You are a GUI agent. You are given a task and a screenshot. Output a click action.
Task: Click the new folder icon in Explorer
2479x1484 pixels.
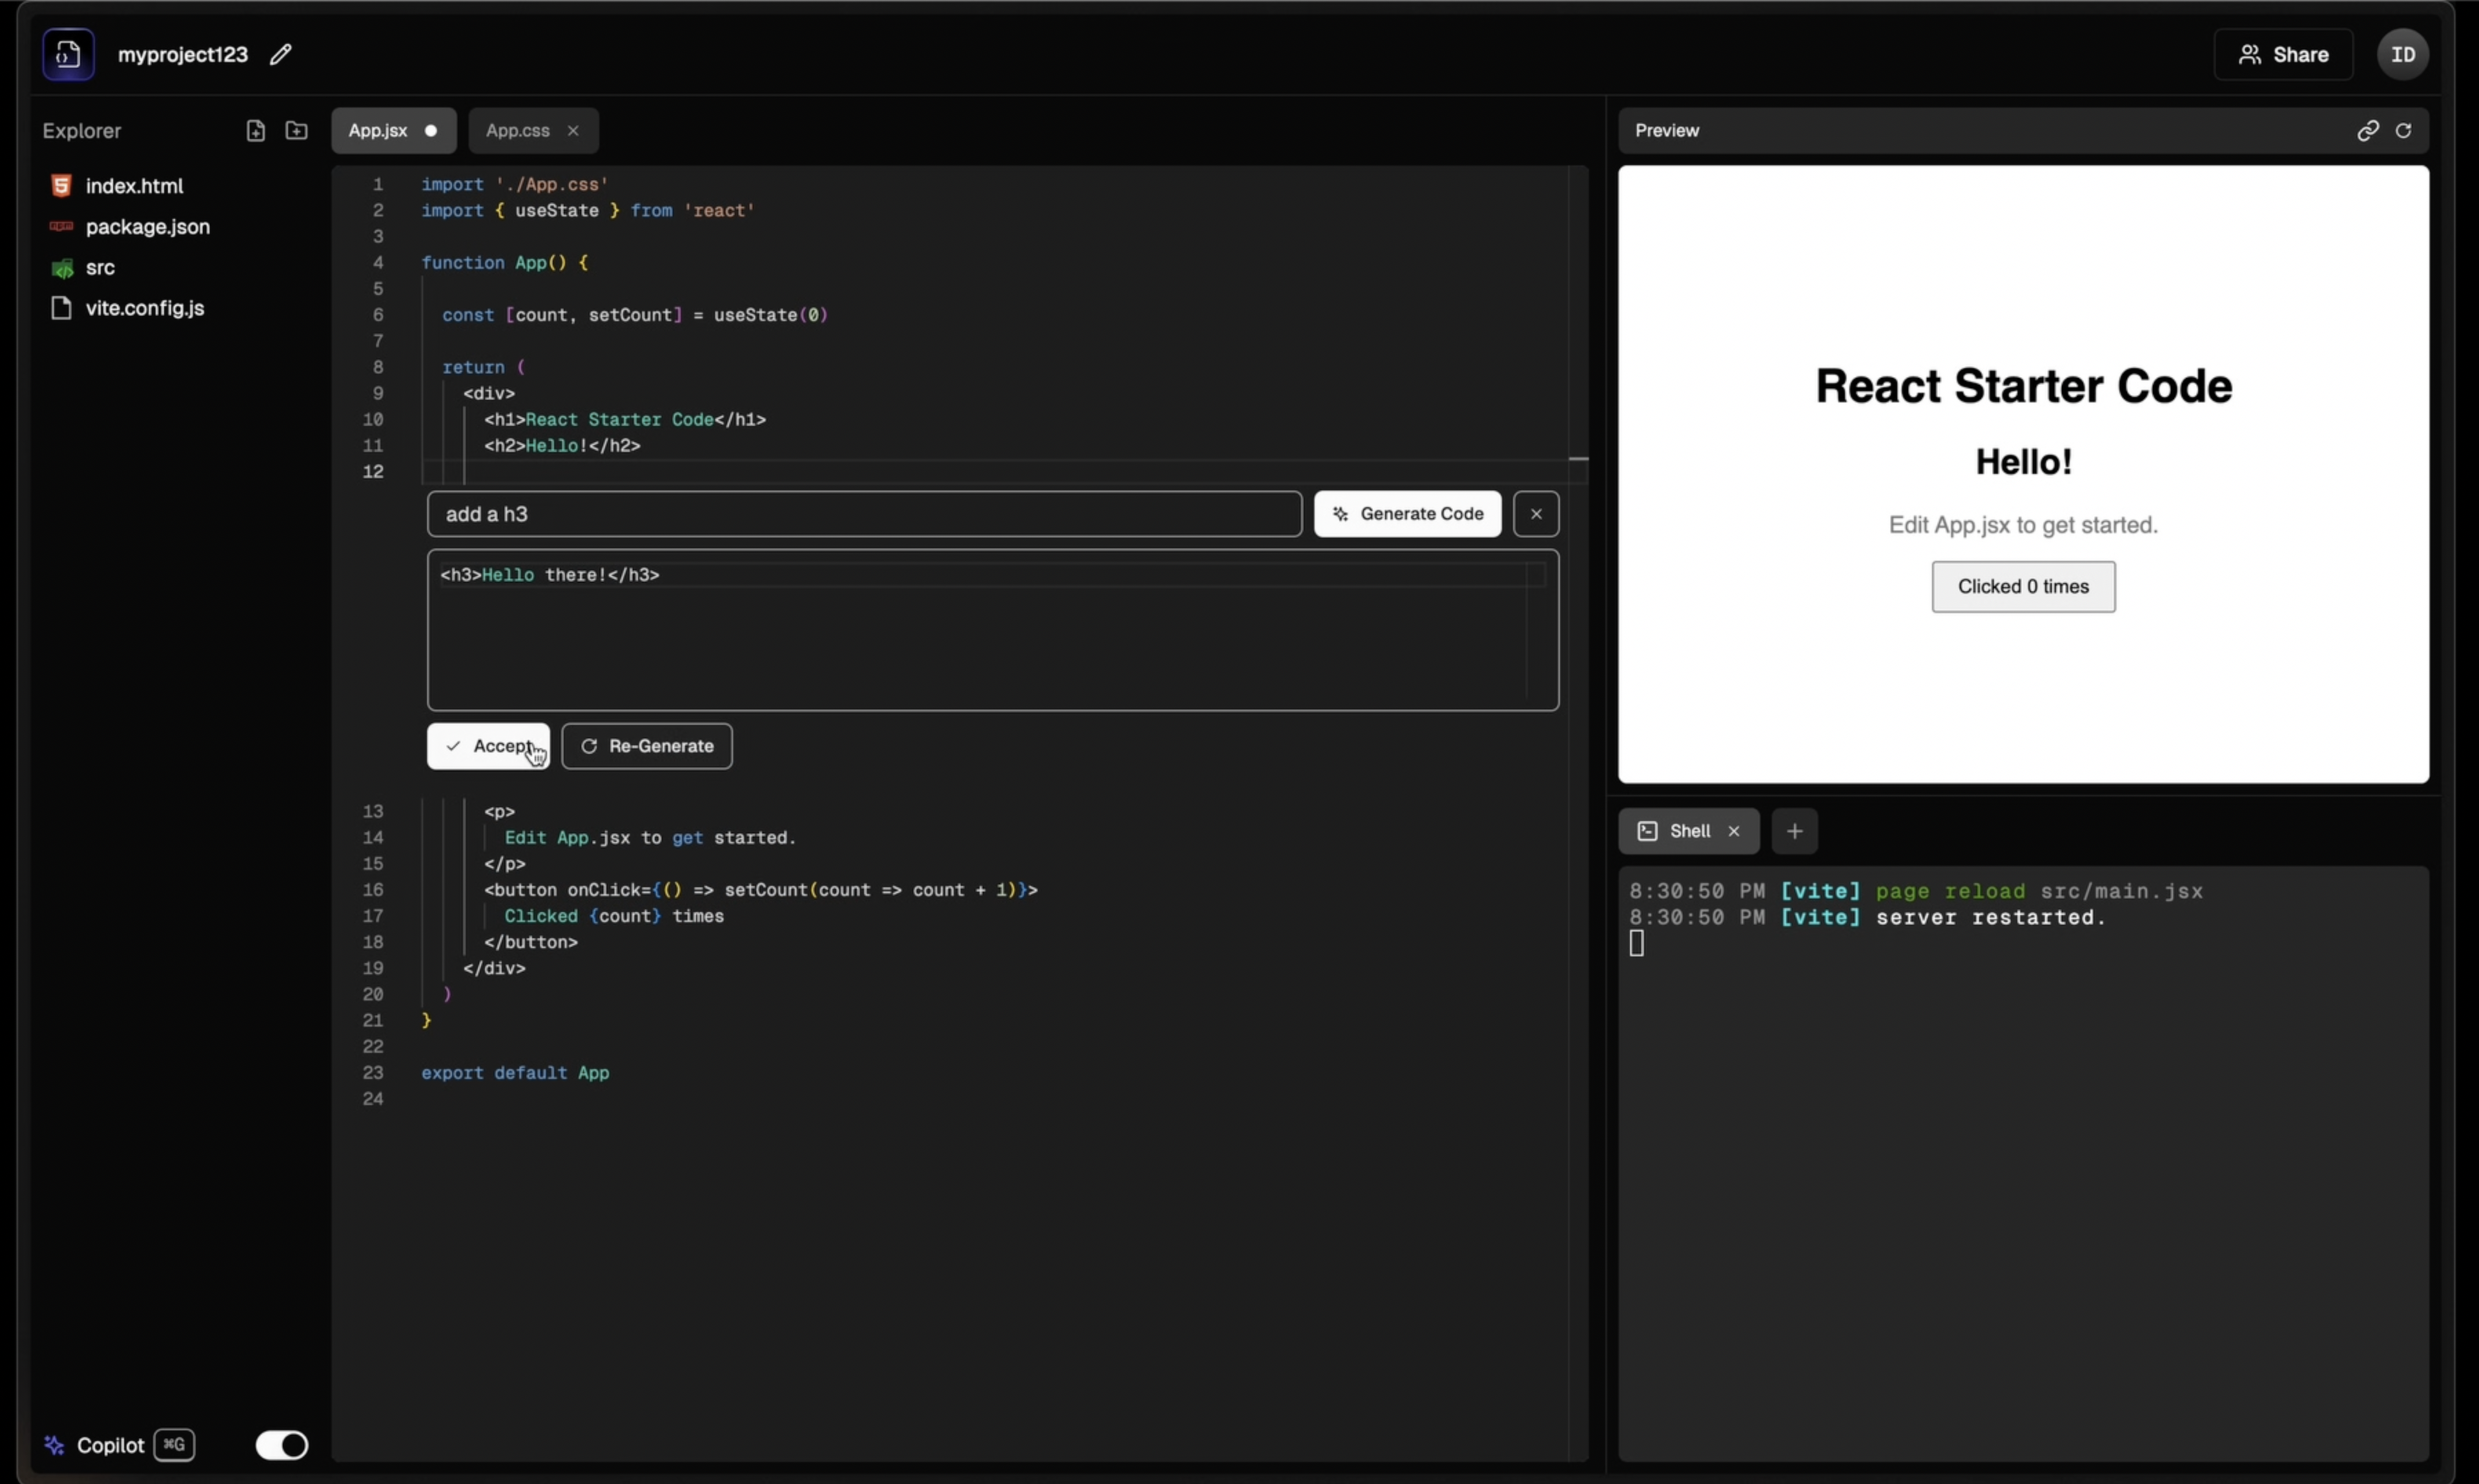296,130
